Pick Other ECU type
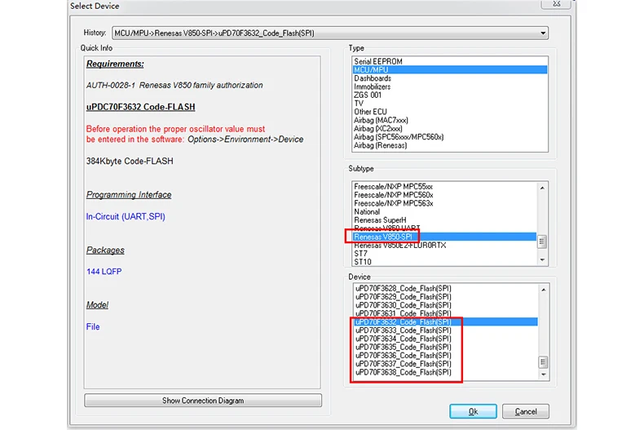The width and height of the screenshot is (644, 430). 450,112
